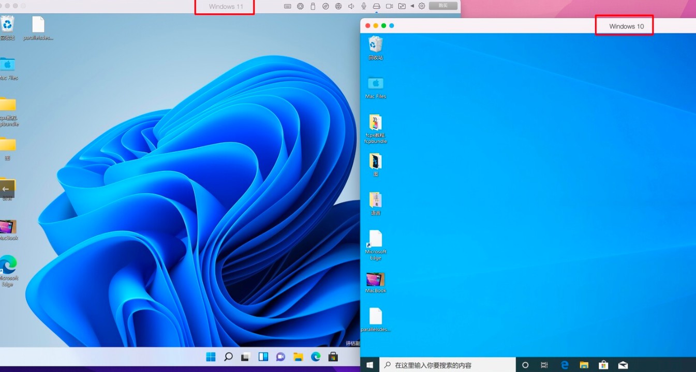This screenshot has height=372, width=696.
Task: Select Mac Files folder on Windows 10 desktop
Action: (376, 87)
